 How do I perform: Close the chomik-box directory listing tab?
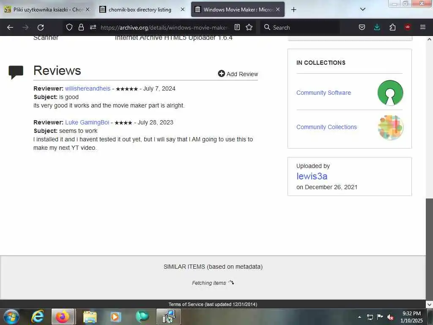(183, 9)
